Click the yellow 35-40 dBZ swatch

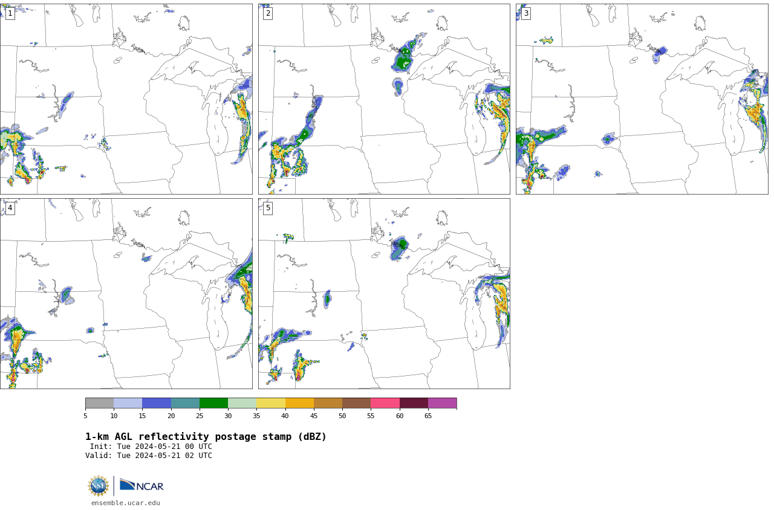pos(271,403)
